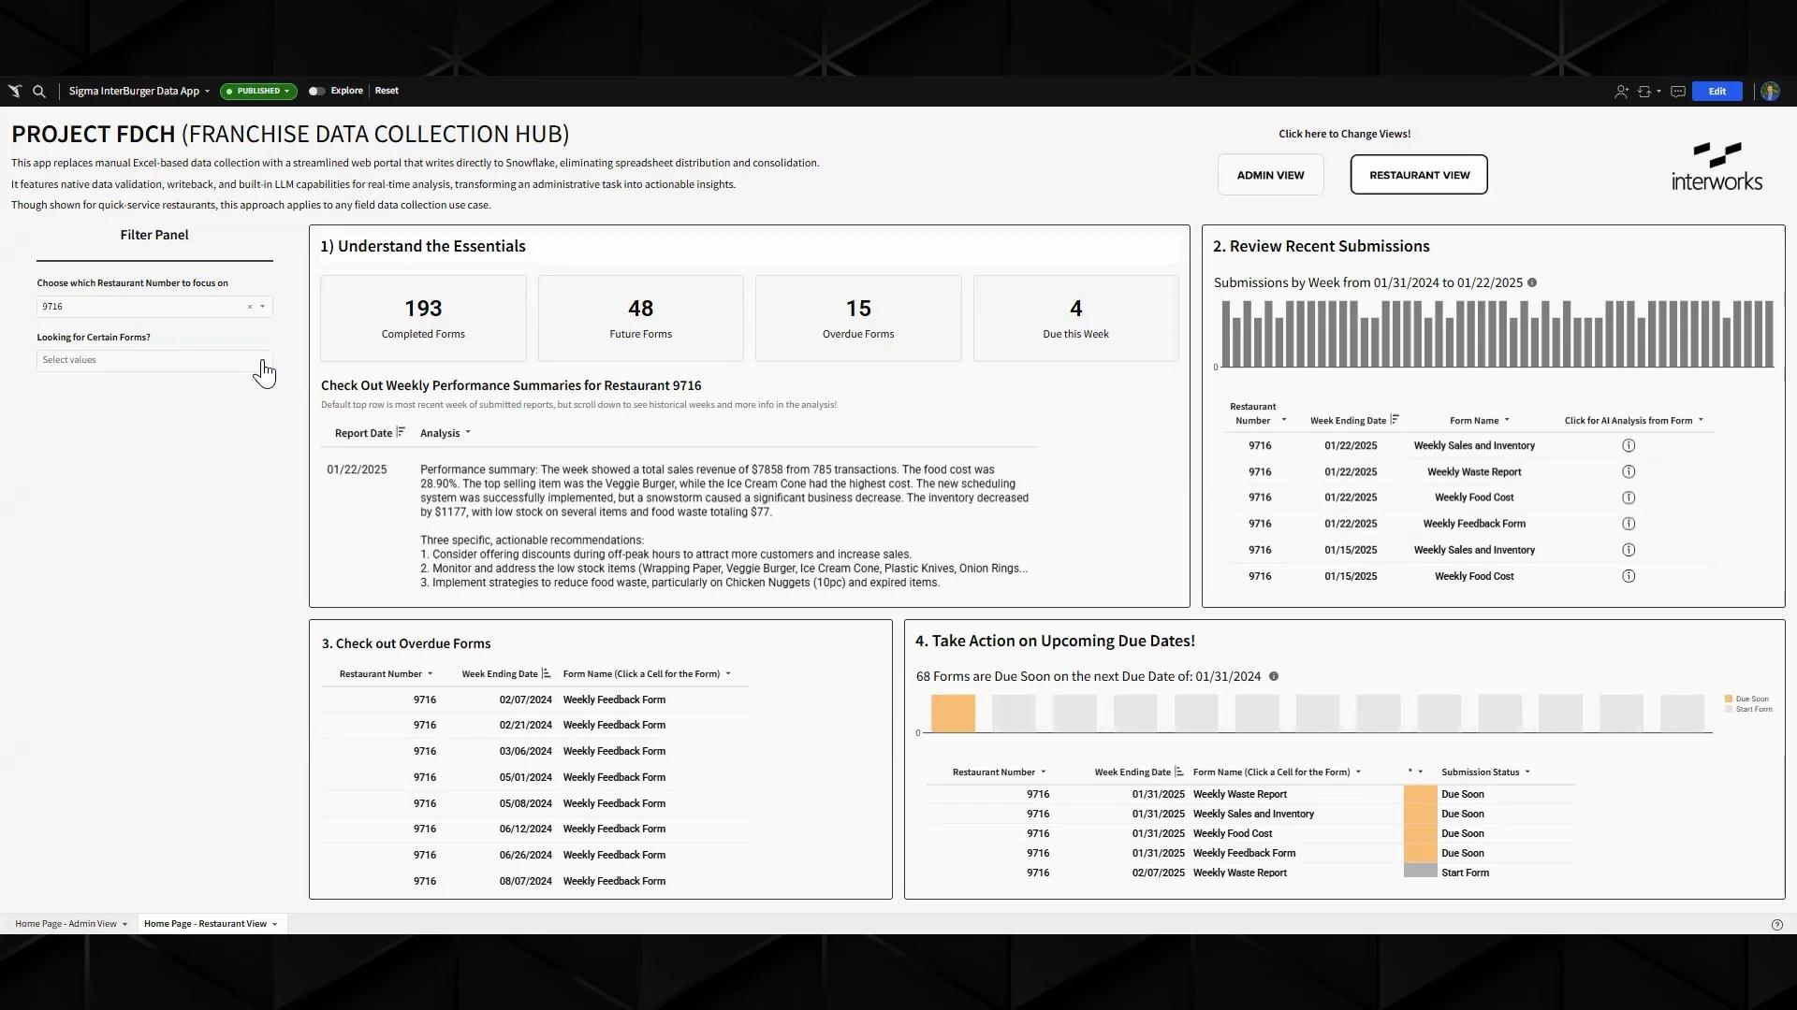Open AI analysis icon for 01/15/2025 Weekly Food Cost
The image size is (1797, 1010).
1629,576
